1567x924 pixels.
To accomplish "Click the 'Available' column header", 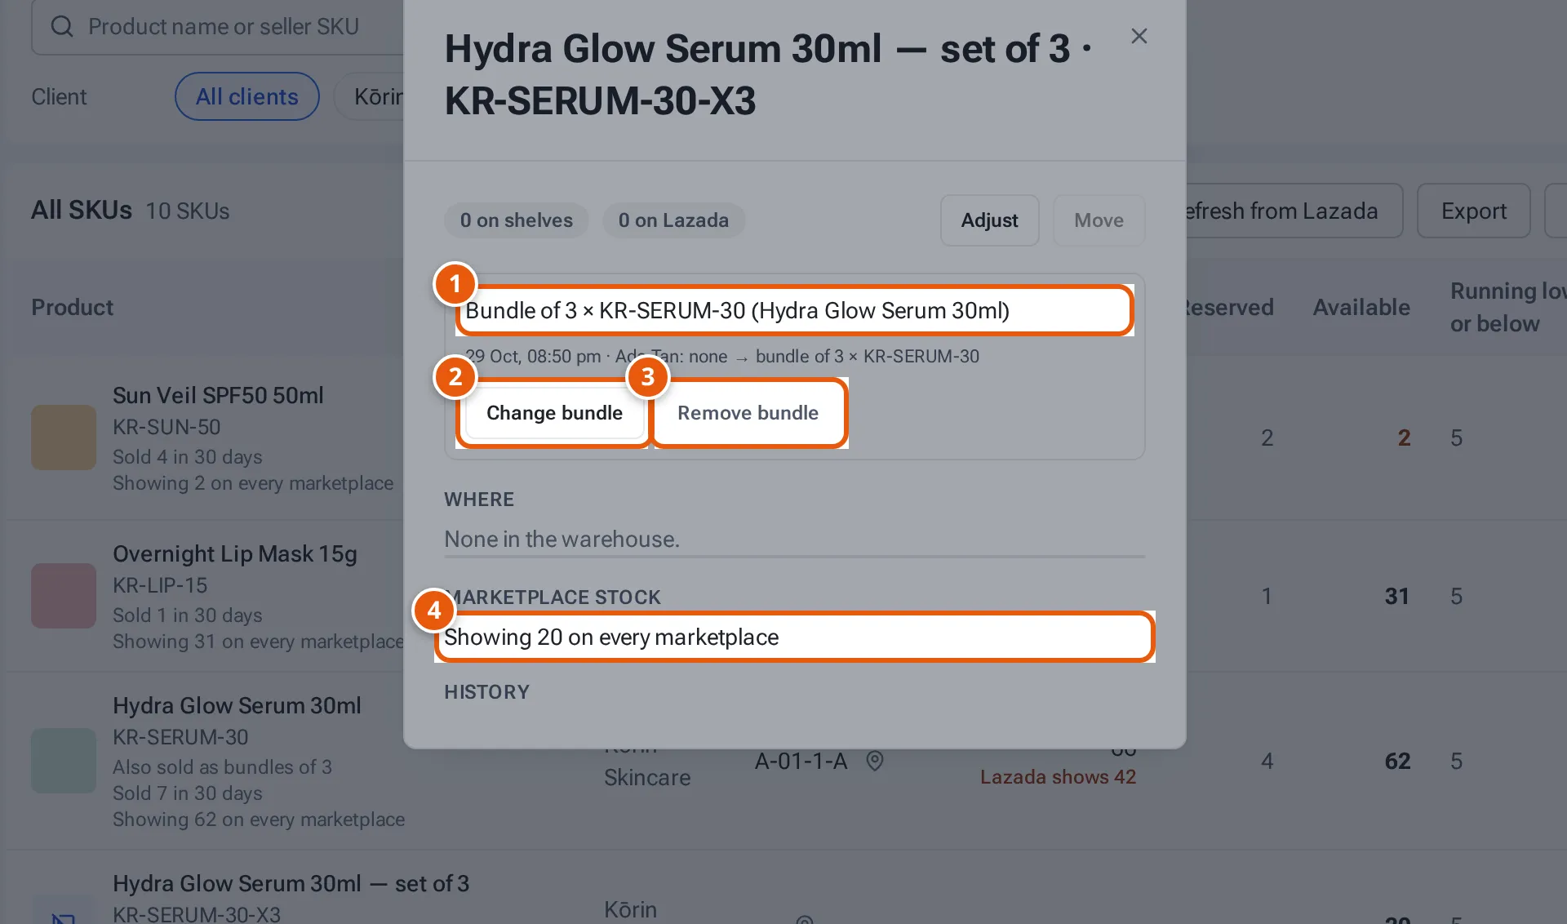I will (x=1361, y=307).
